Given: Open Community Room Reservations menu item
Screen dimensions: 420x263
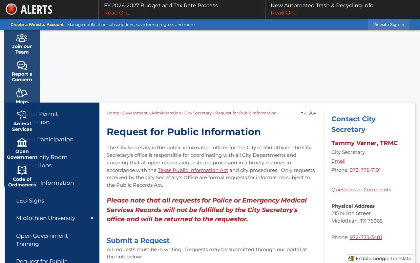Looking at the screenshot, I should pyautogui.click(x=52, y=161).
